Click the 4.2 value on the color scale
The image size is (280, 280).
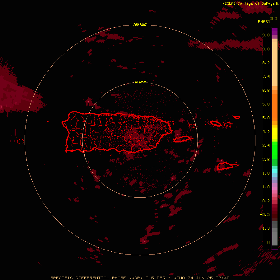pos(266,132)
